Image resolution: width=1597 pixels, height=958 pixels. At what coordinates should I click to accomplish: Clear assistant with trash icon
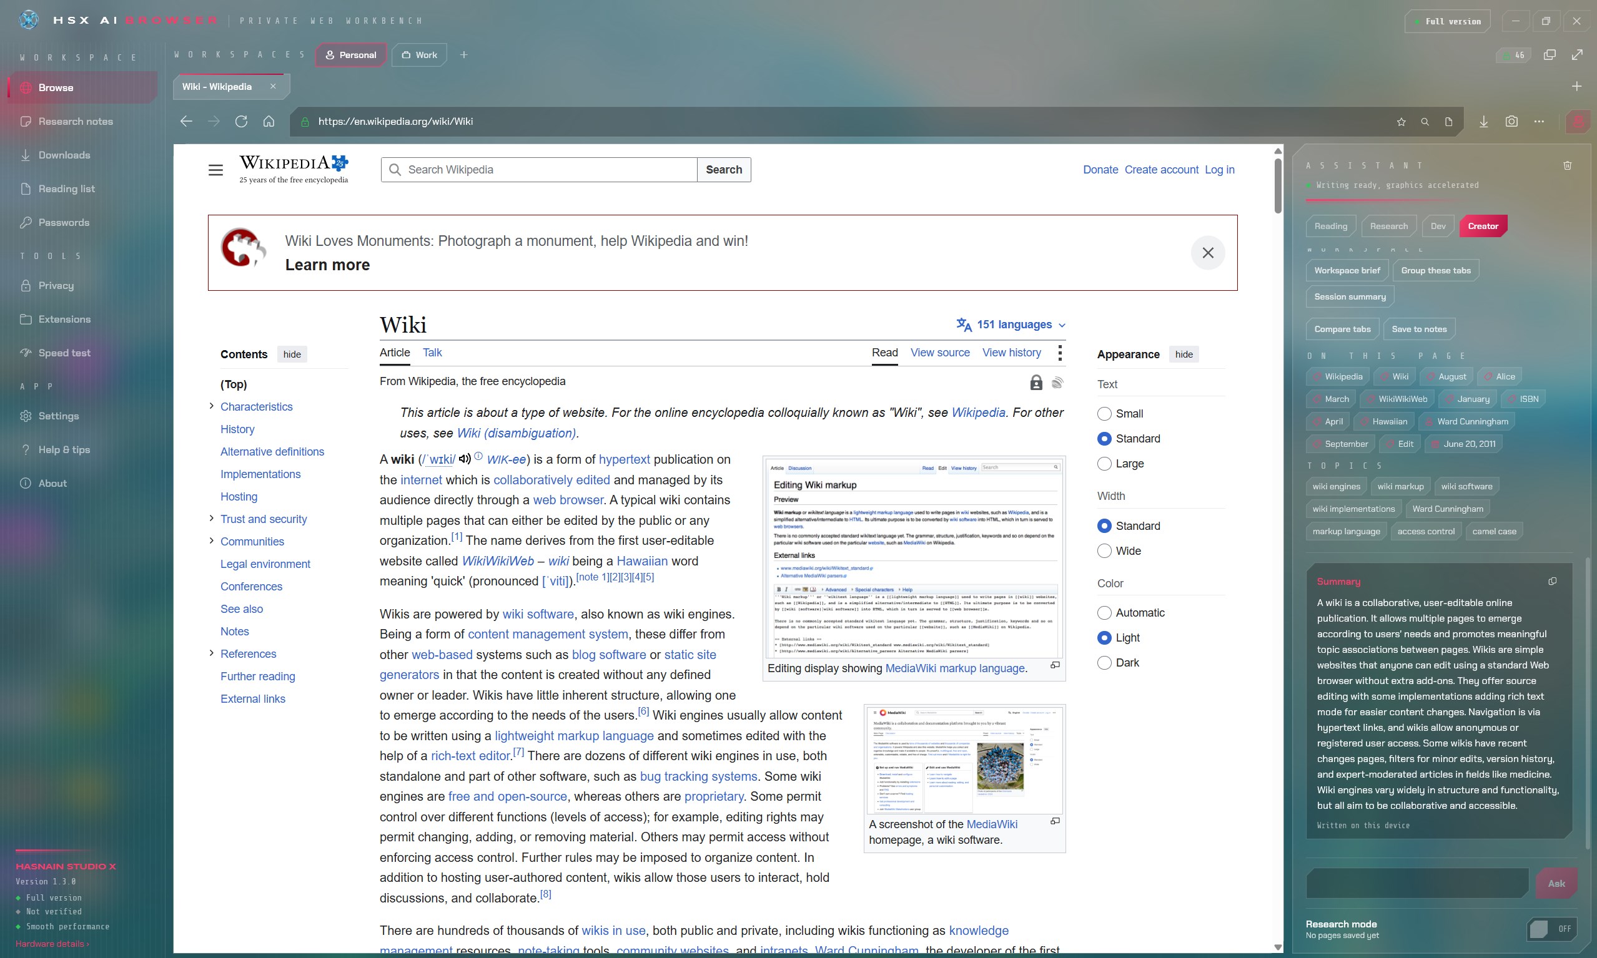click(x=1567, y=166)
